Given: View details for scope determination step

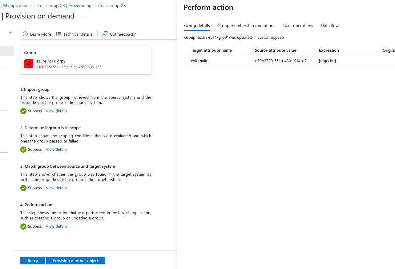Looking at the screenshot, I should point(56,150).
